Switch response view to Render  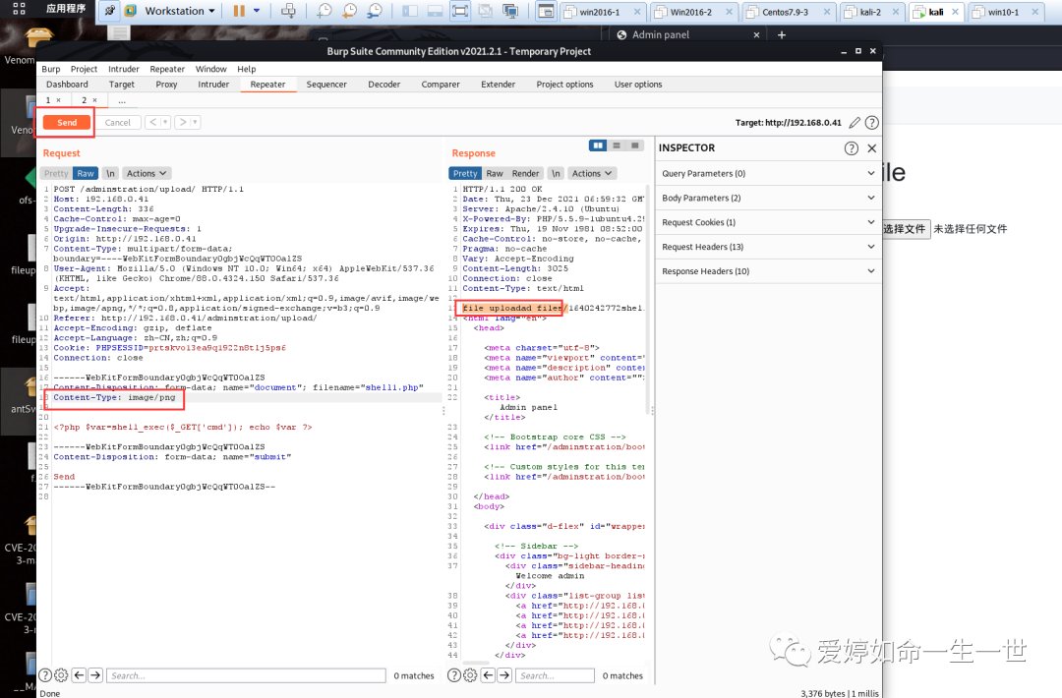pos(525,173)
